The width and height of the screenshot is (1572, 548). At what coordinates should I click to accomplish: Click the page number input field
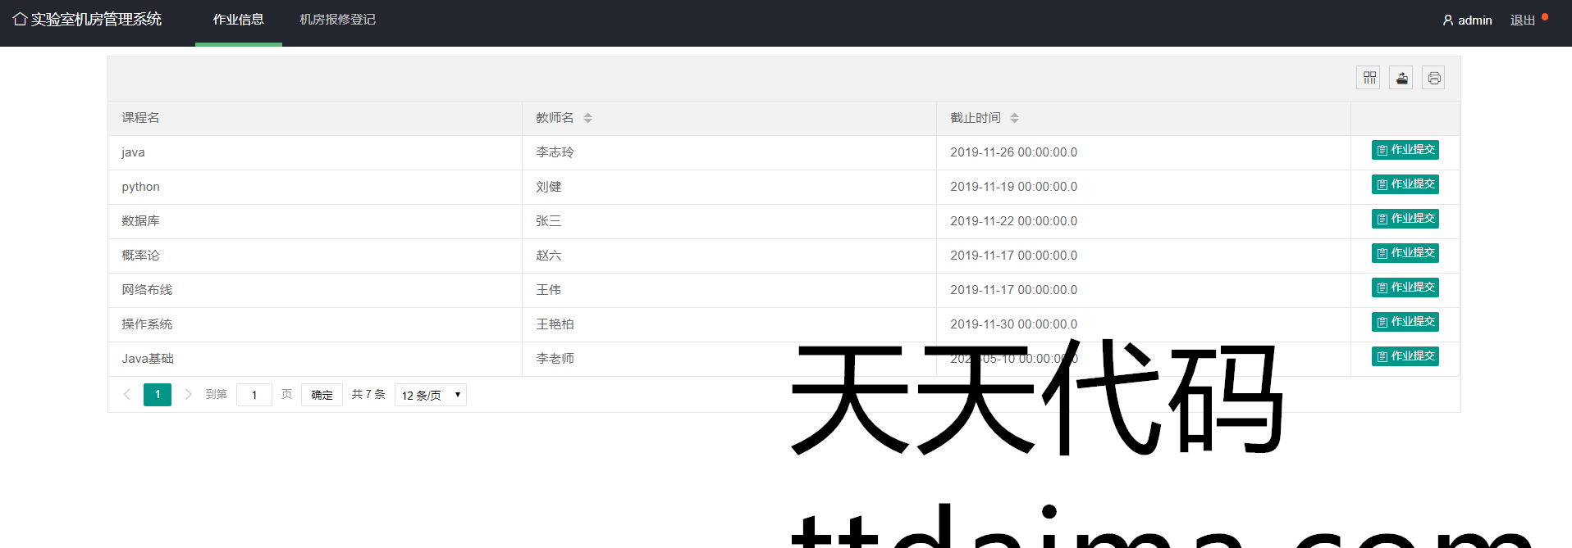tap(254, 395)
